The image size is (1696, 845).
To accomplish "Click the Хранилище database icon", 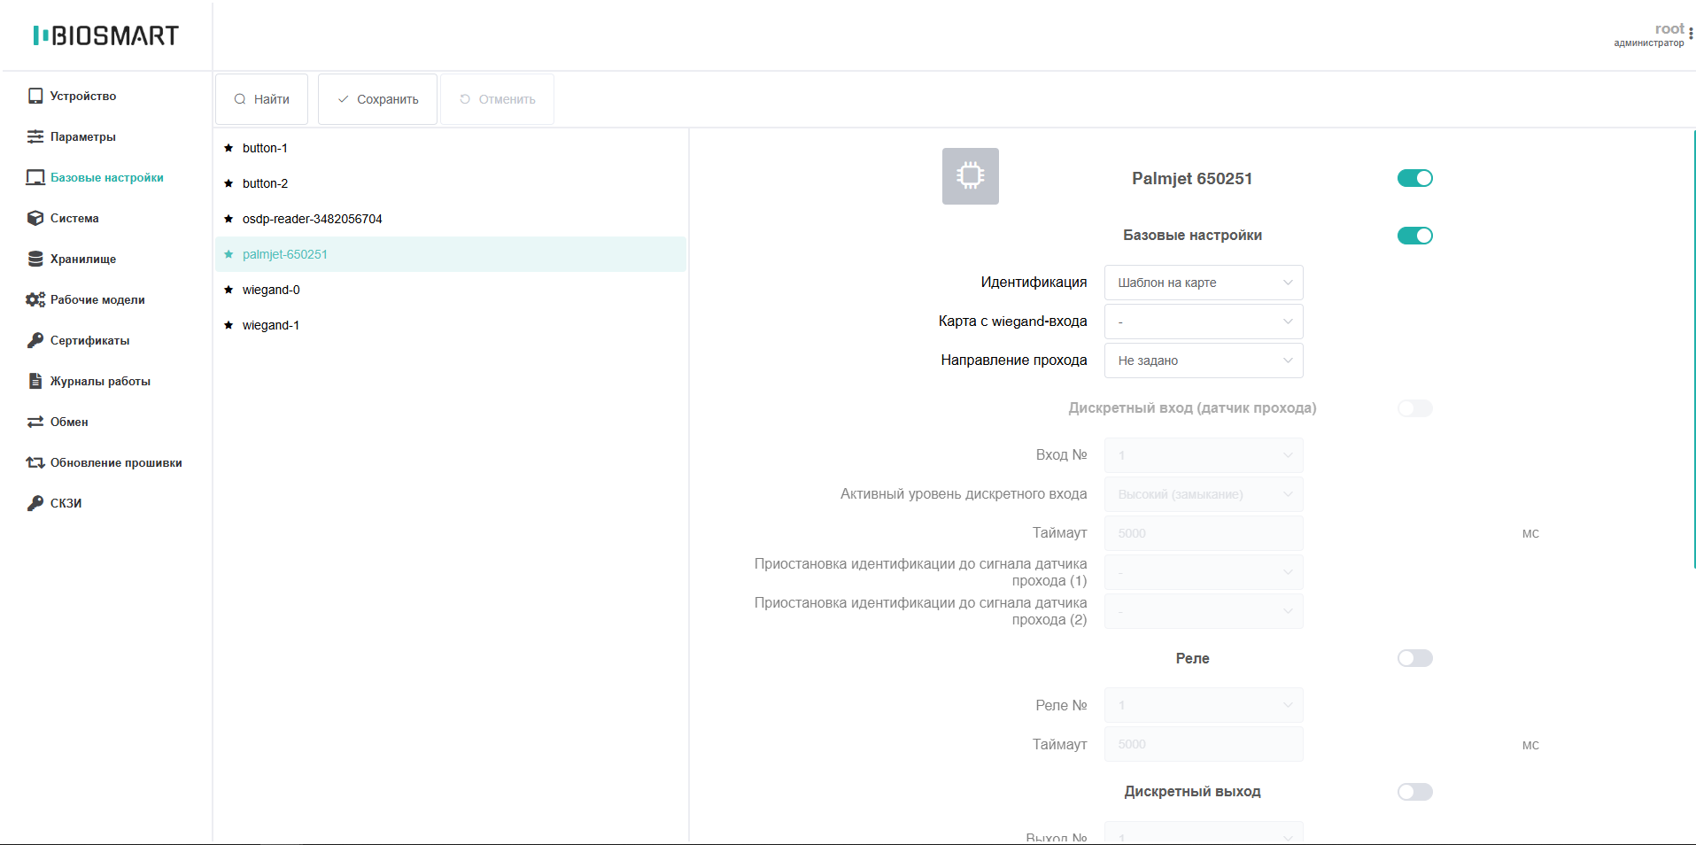I will pyautogui.click(x=35, y=259).
